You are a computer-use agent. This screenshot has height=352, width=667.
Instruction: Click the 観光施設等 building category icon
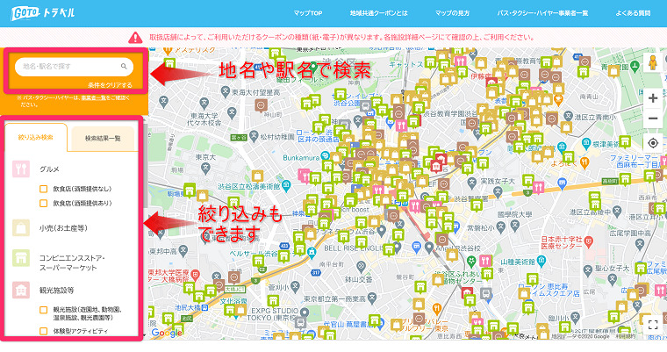point(21,291)
